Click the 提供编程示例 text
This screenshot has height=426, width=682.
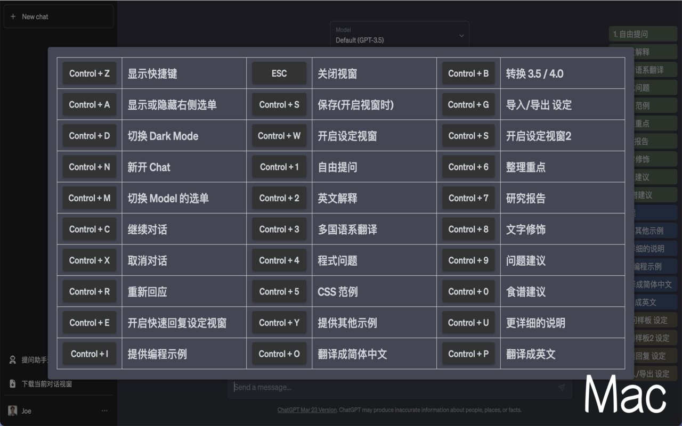157,354
